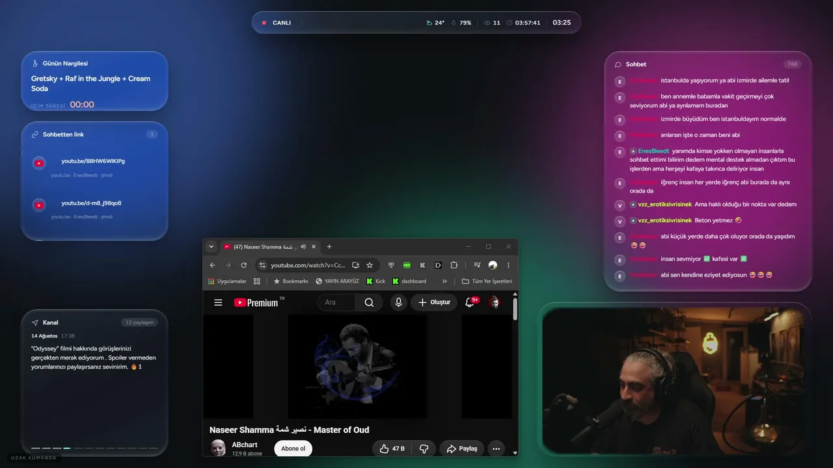
Task: Click the YouTube search magnifier button
Action: point(369,302)
